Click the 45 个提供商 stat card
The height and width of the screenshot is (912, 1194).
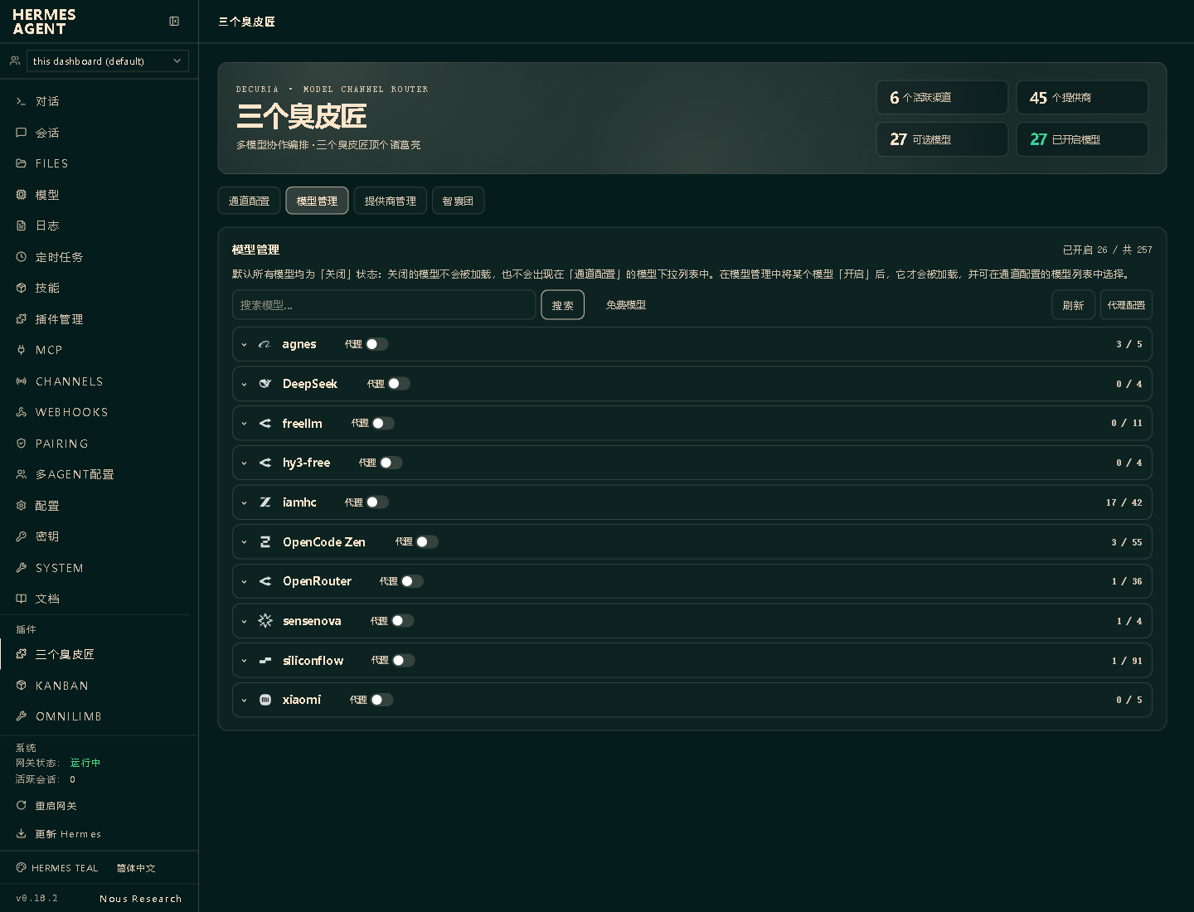click(x=1082, y=97)
